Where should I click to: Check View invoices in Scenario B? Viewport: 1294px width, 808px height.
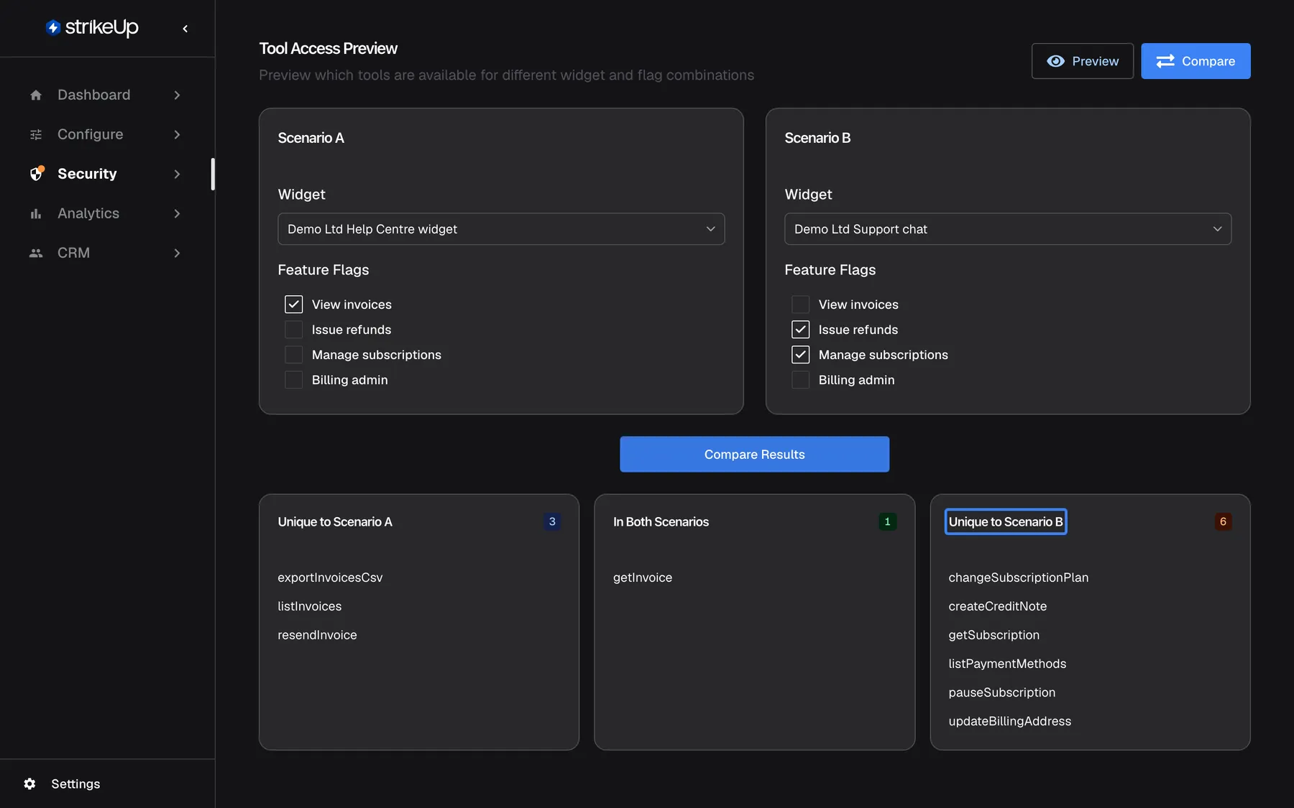coord(801,305)
